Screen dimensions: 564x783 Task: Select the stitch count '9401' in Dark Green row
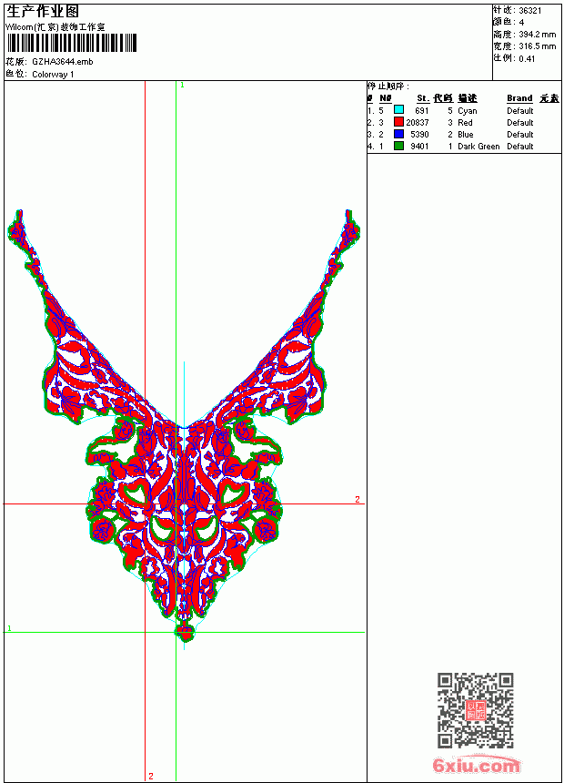coord(419,147)
